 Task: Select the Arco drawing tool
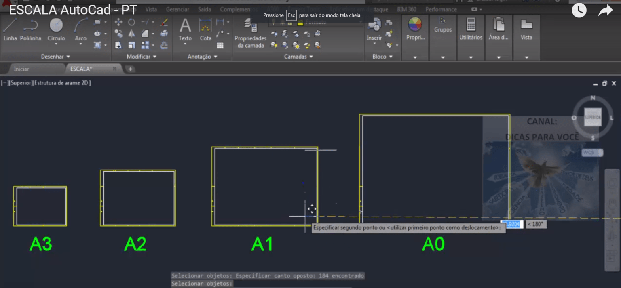81,29
